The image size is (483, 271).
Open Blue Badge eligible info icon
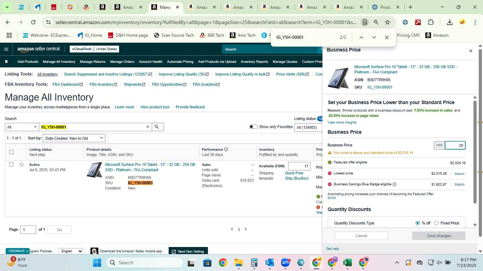[394, 184]
